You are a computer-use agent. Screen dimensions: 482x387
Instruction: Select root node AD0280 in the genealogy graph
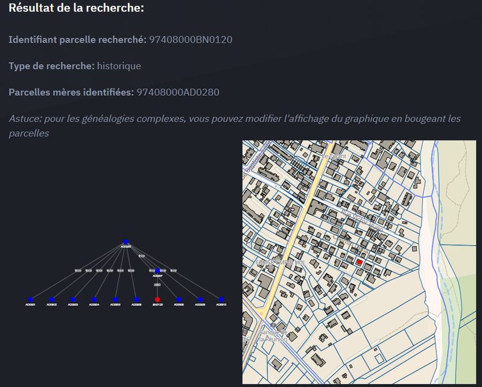coord(125,242)
